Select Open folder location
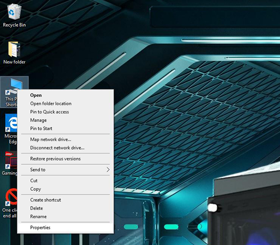Screen dimensions: 280x245 tap(51, 104)
